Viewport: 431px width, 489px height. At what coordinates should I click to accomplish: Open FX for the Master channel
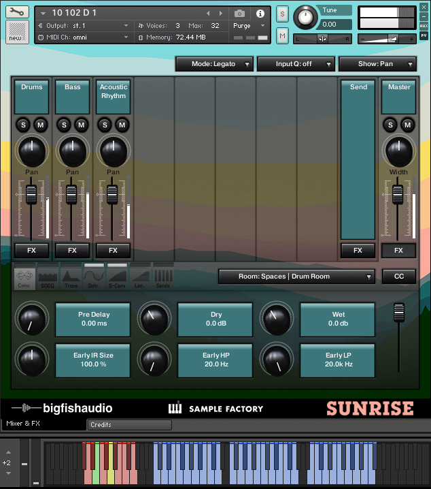click(x=398, y=251)
